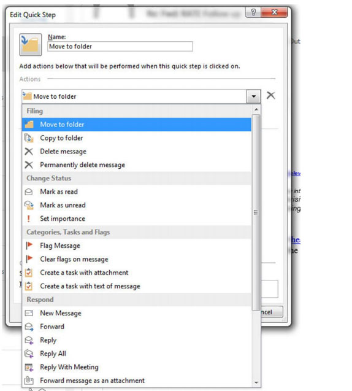Click the Forward arrow envelope icon
352x391 pixels.
click(x=29, y=327)
